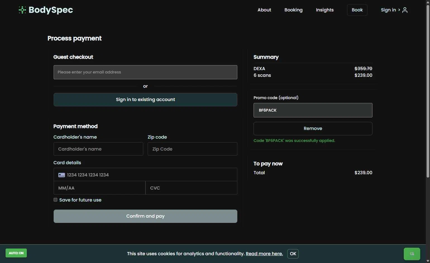Open the About menu item
430x263 pixels.
(264, 10)
